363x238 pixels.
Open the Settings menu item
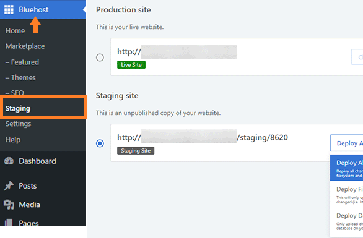19,124
